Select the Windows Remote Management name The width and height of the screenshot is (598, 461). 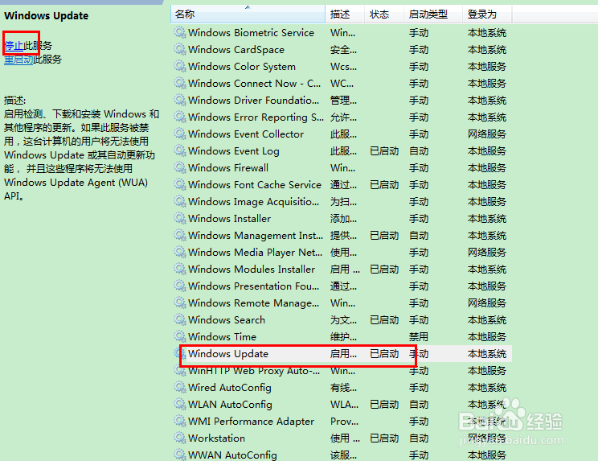point(254,303)
